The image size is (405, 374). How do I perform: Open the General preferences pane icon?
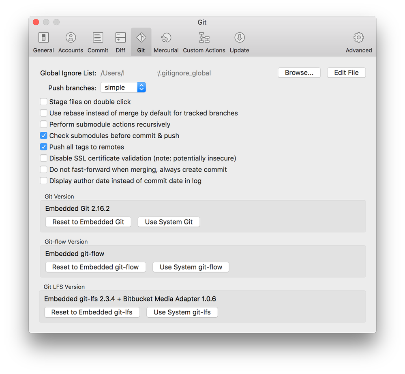(43, 38)
